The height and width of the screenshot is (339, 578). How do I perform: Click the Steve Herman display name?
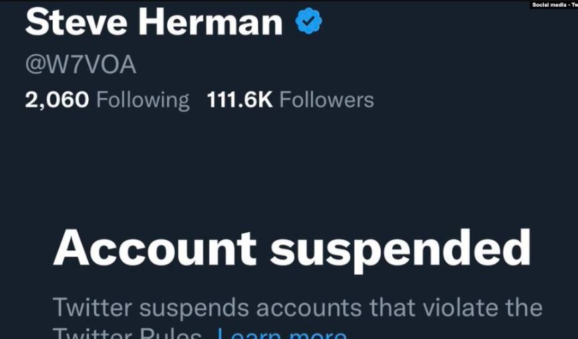click(154, 22)
